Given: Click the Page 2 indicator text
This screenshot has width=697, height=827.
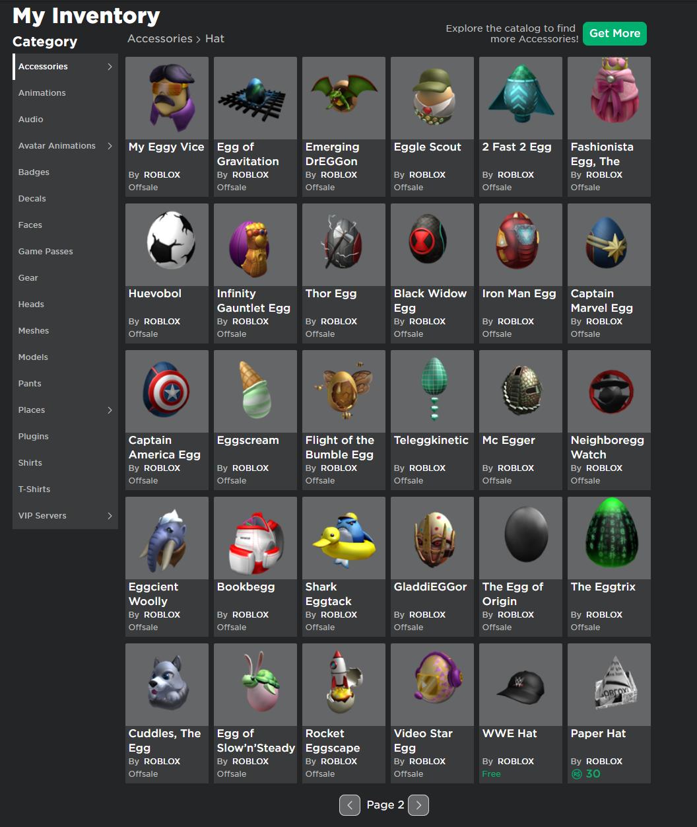Looking at the screenshot, I should 385,805.
